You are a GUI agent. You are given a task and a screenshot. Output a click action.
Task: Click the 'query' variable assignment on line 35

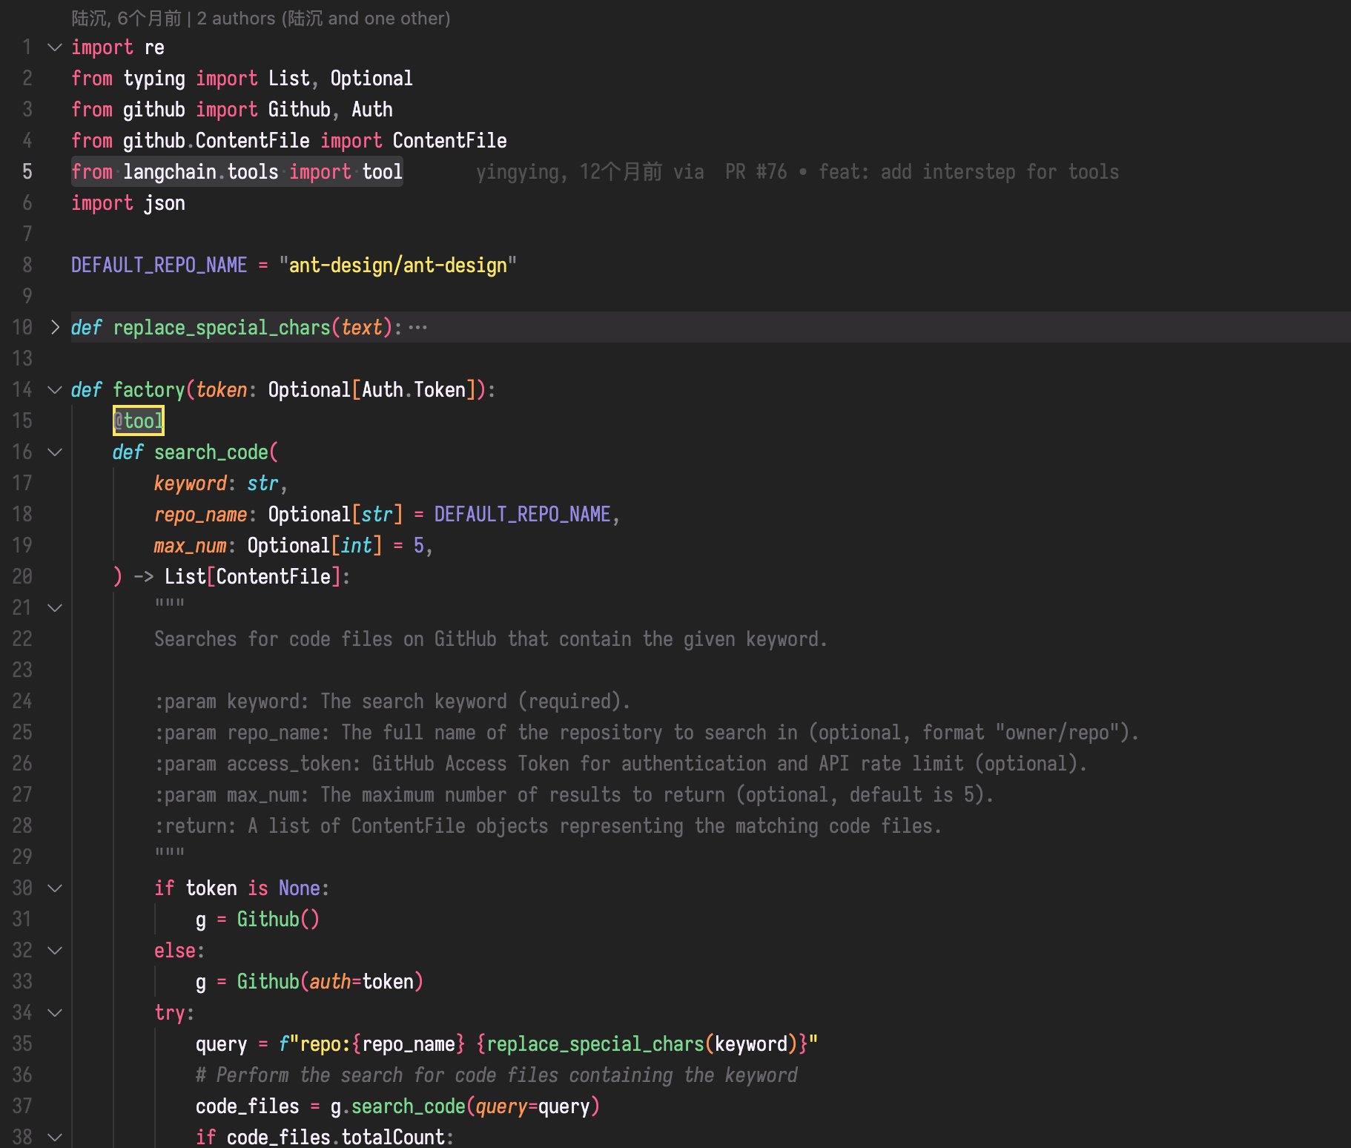[222, 1044]
